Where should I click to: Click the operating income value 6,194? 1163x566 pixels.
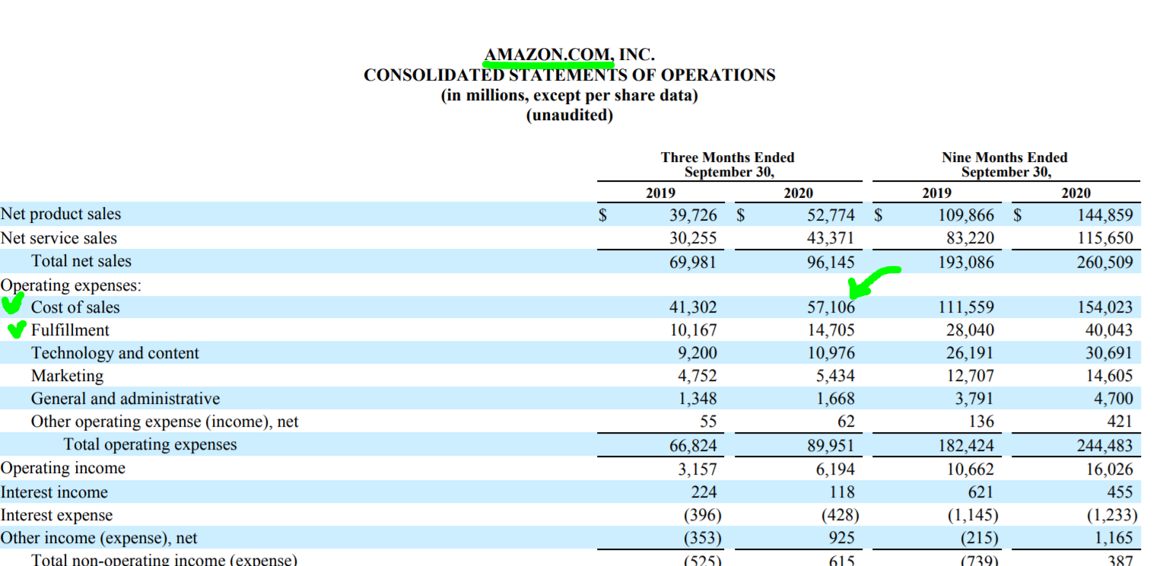[x=836, y=469]
